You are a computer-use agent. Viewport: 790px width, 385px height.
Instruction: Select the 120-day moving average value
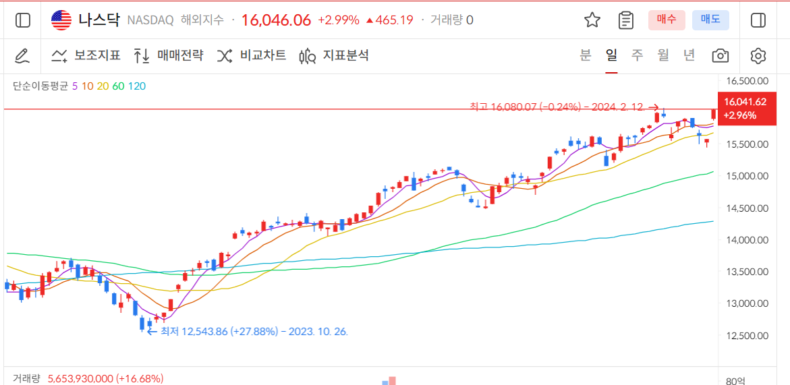click(x=137, y=86)
